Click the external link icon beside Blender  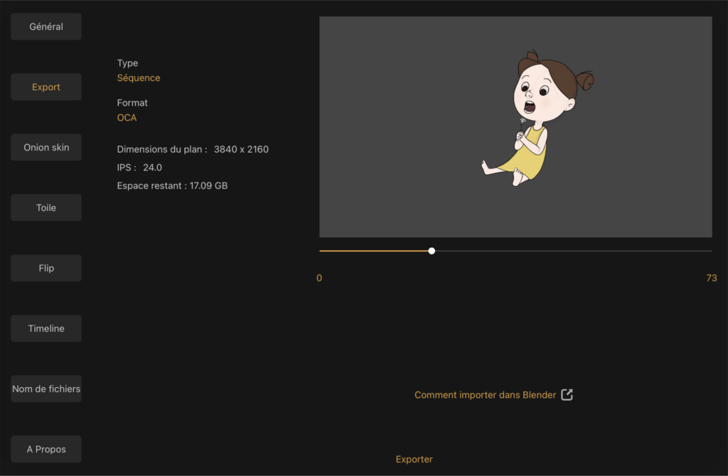567,395
